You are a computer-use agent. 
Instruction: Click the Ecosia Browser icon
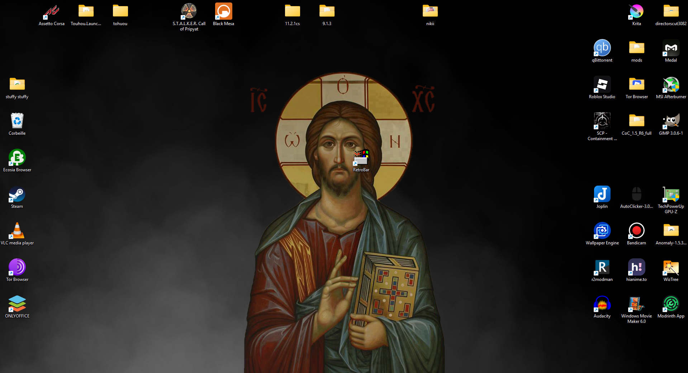tap(17, 158)
